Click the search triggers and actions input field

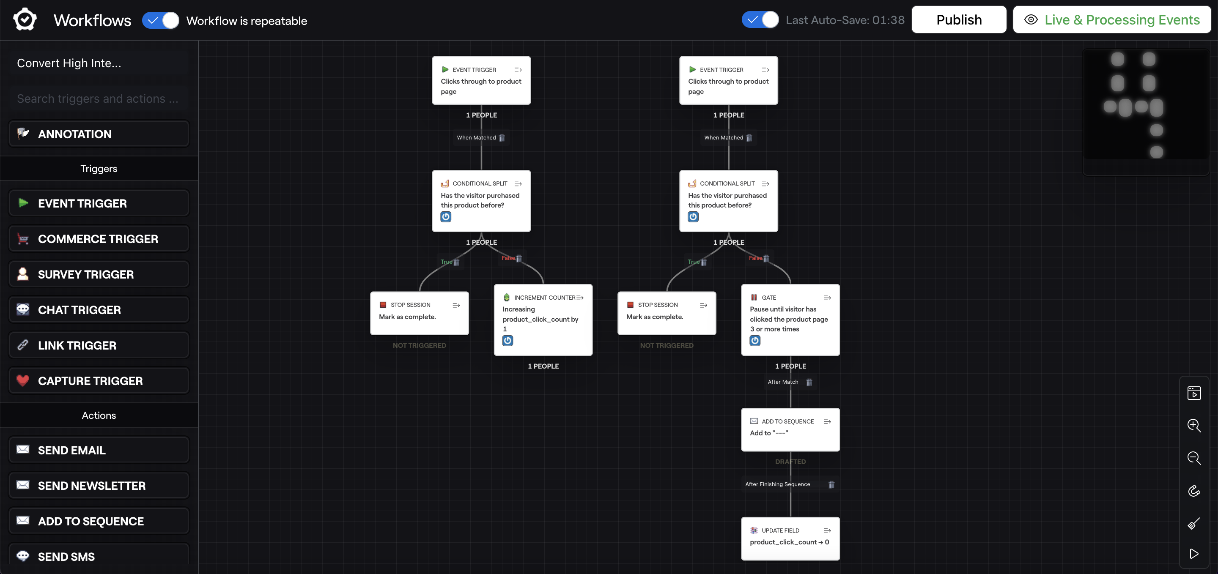coord(99,98)
